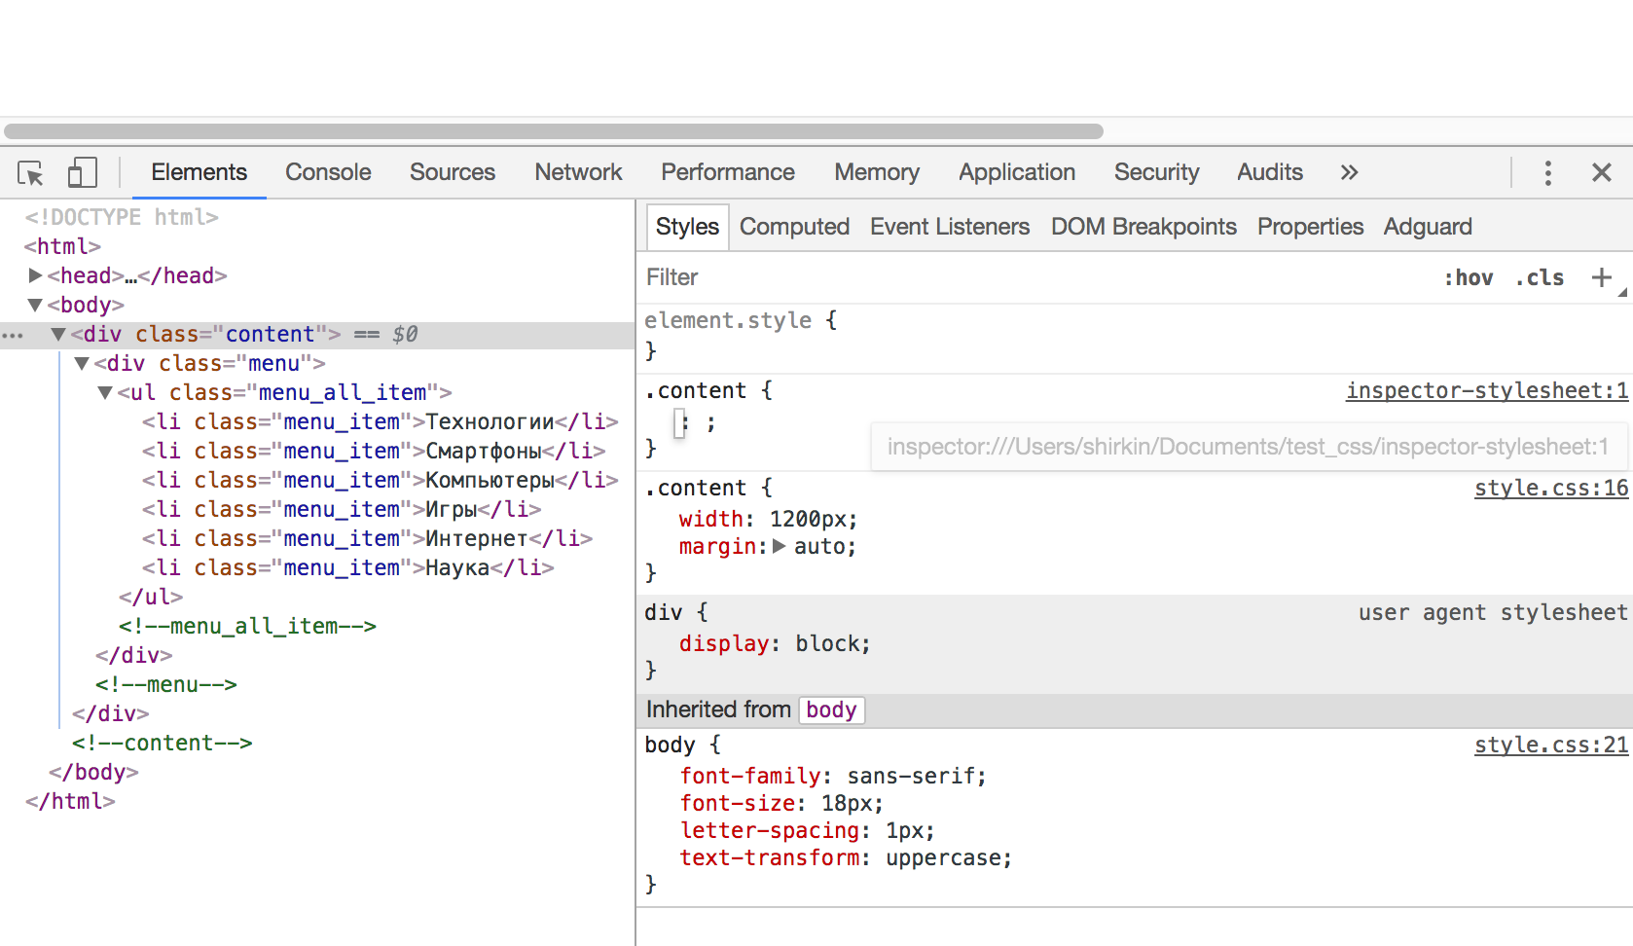Expand the head element node
This screenshot has width=1633, height=946.
pyautogui.click(x=35, y=275)
